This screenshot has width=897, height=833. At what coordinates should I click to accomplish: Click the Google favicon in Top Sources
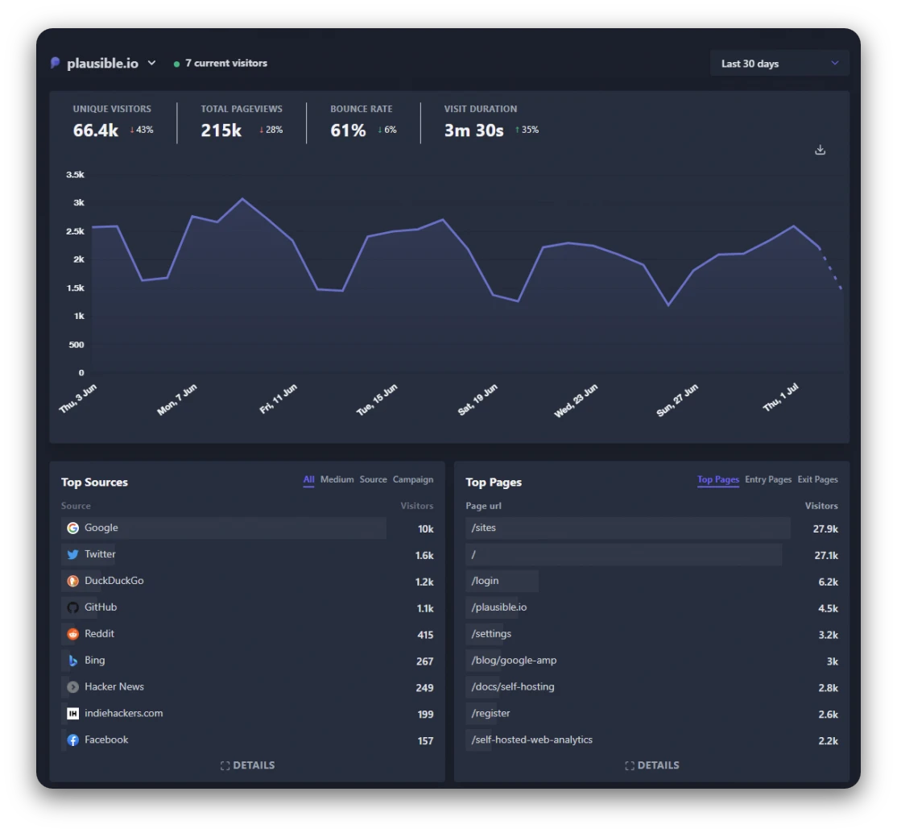coord(73,528)
